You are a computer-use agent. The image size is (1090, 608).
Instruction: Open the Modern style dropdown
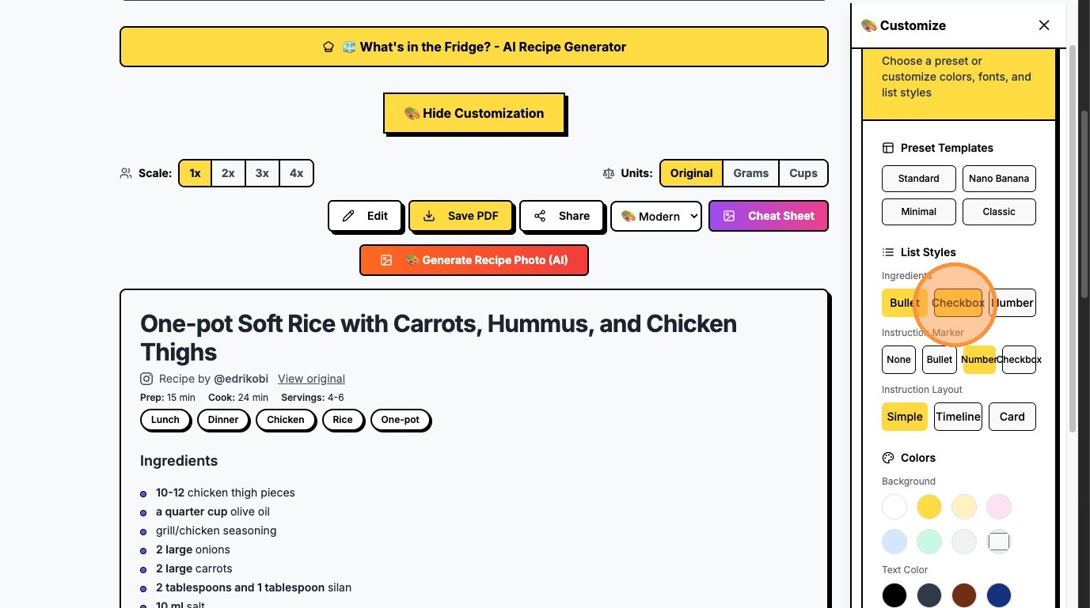click(656, 216)
